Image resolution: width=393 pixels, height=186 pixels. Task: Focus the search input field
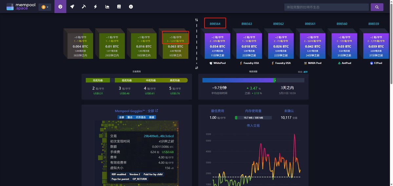coord(326,7)
